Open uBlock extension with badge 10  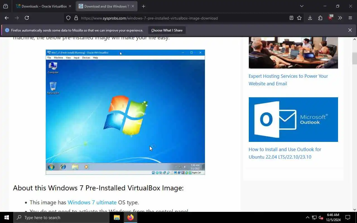tap(331, 18)
